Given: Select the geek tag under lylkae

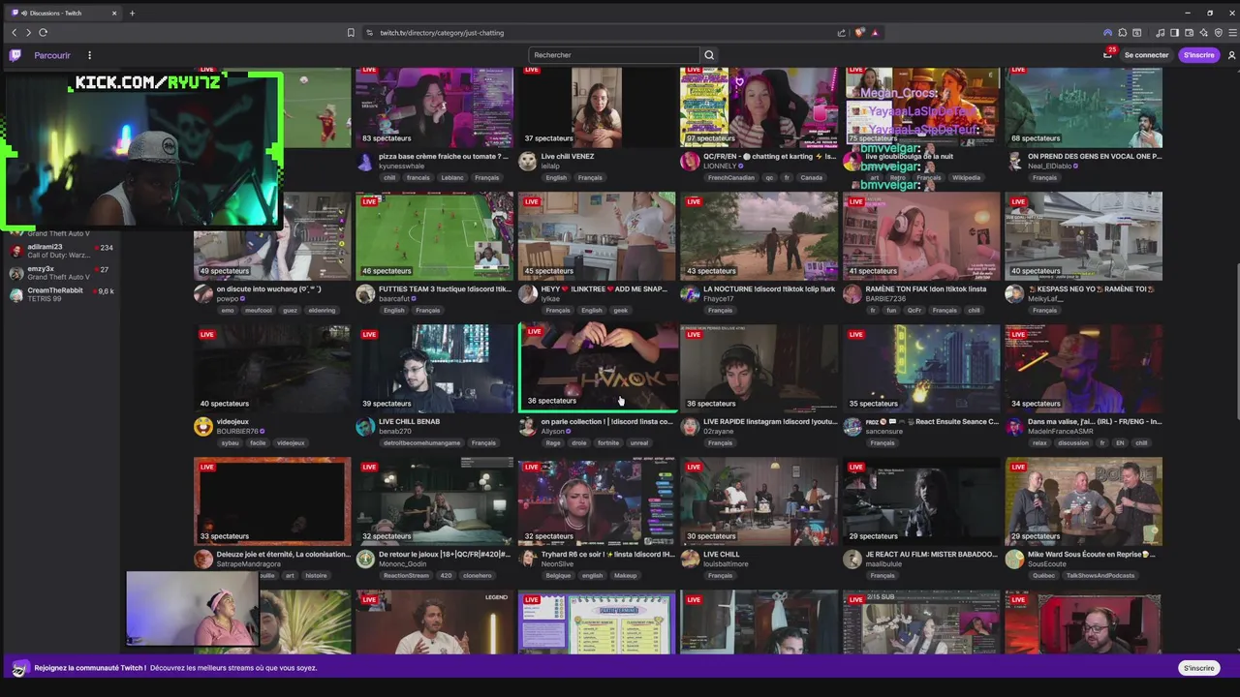Looking at the screenshot, I should click(621, 311).
